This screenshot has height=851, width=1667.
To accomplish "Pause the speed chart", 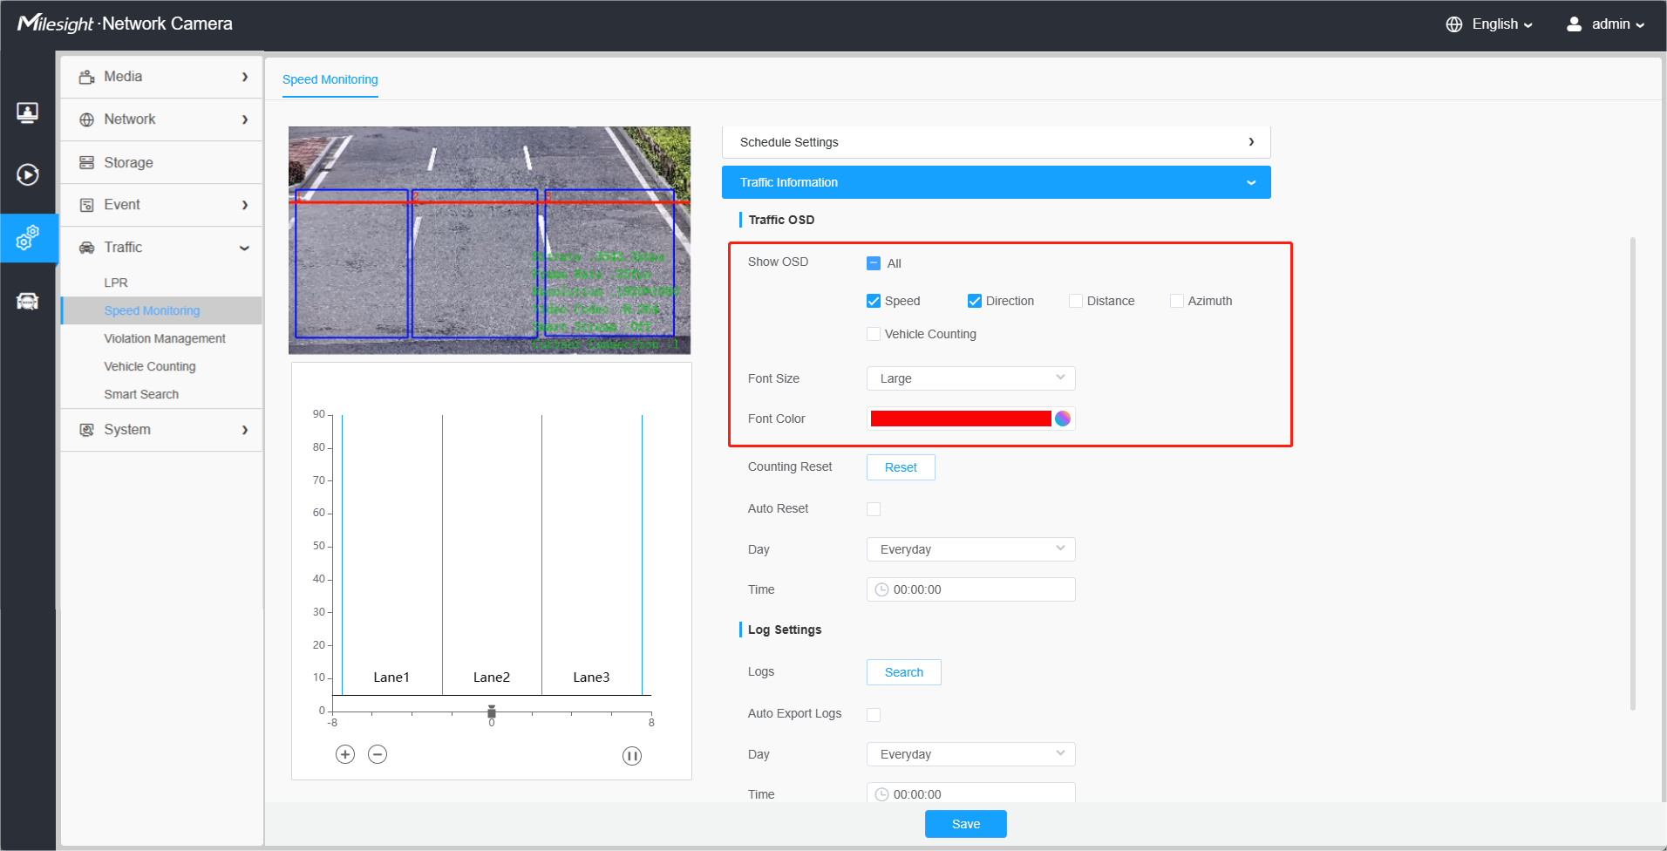I will [x=632, y=756].
